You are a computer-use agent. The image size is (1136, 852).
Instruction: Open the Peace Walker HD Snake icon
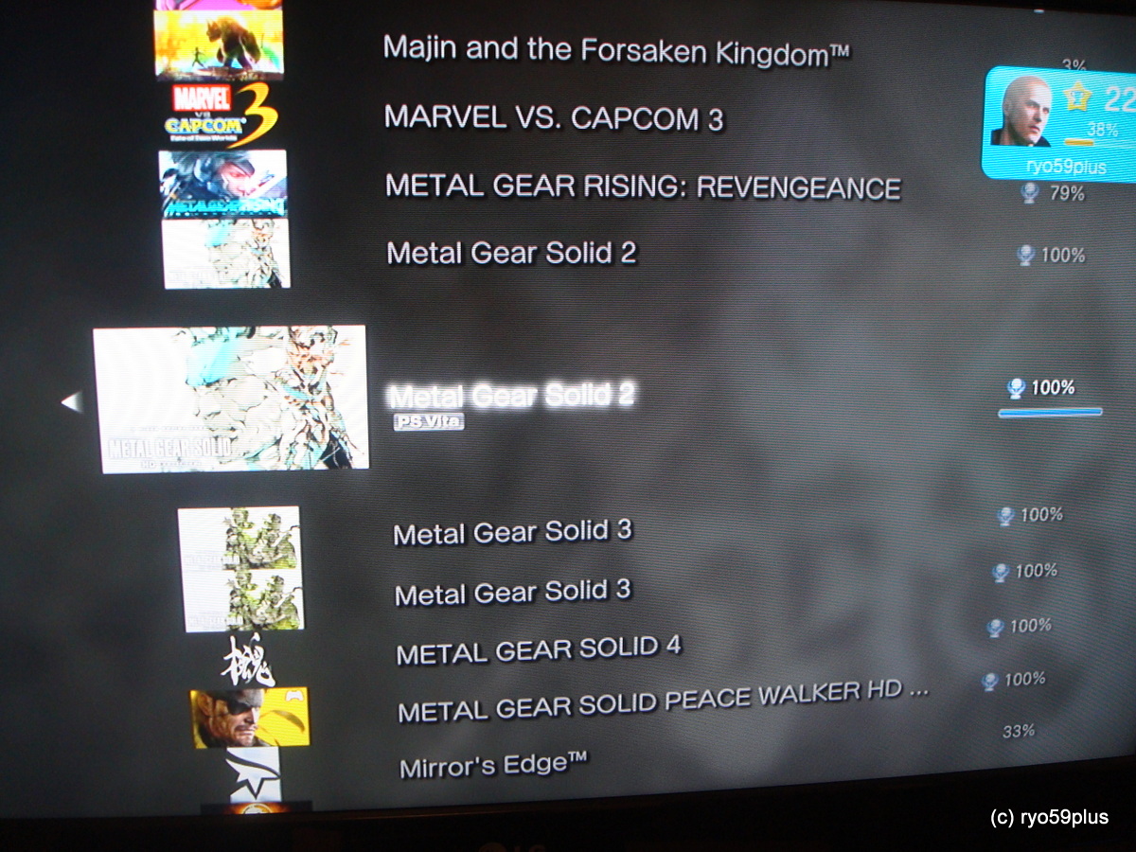click(250, 718)
